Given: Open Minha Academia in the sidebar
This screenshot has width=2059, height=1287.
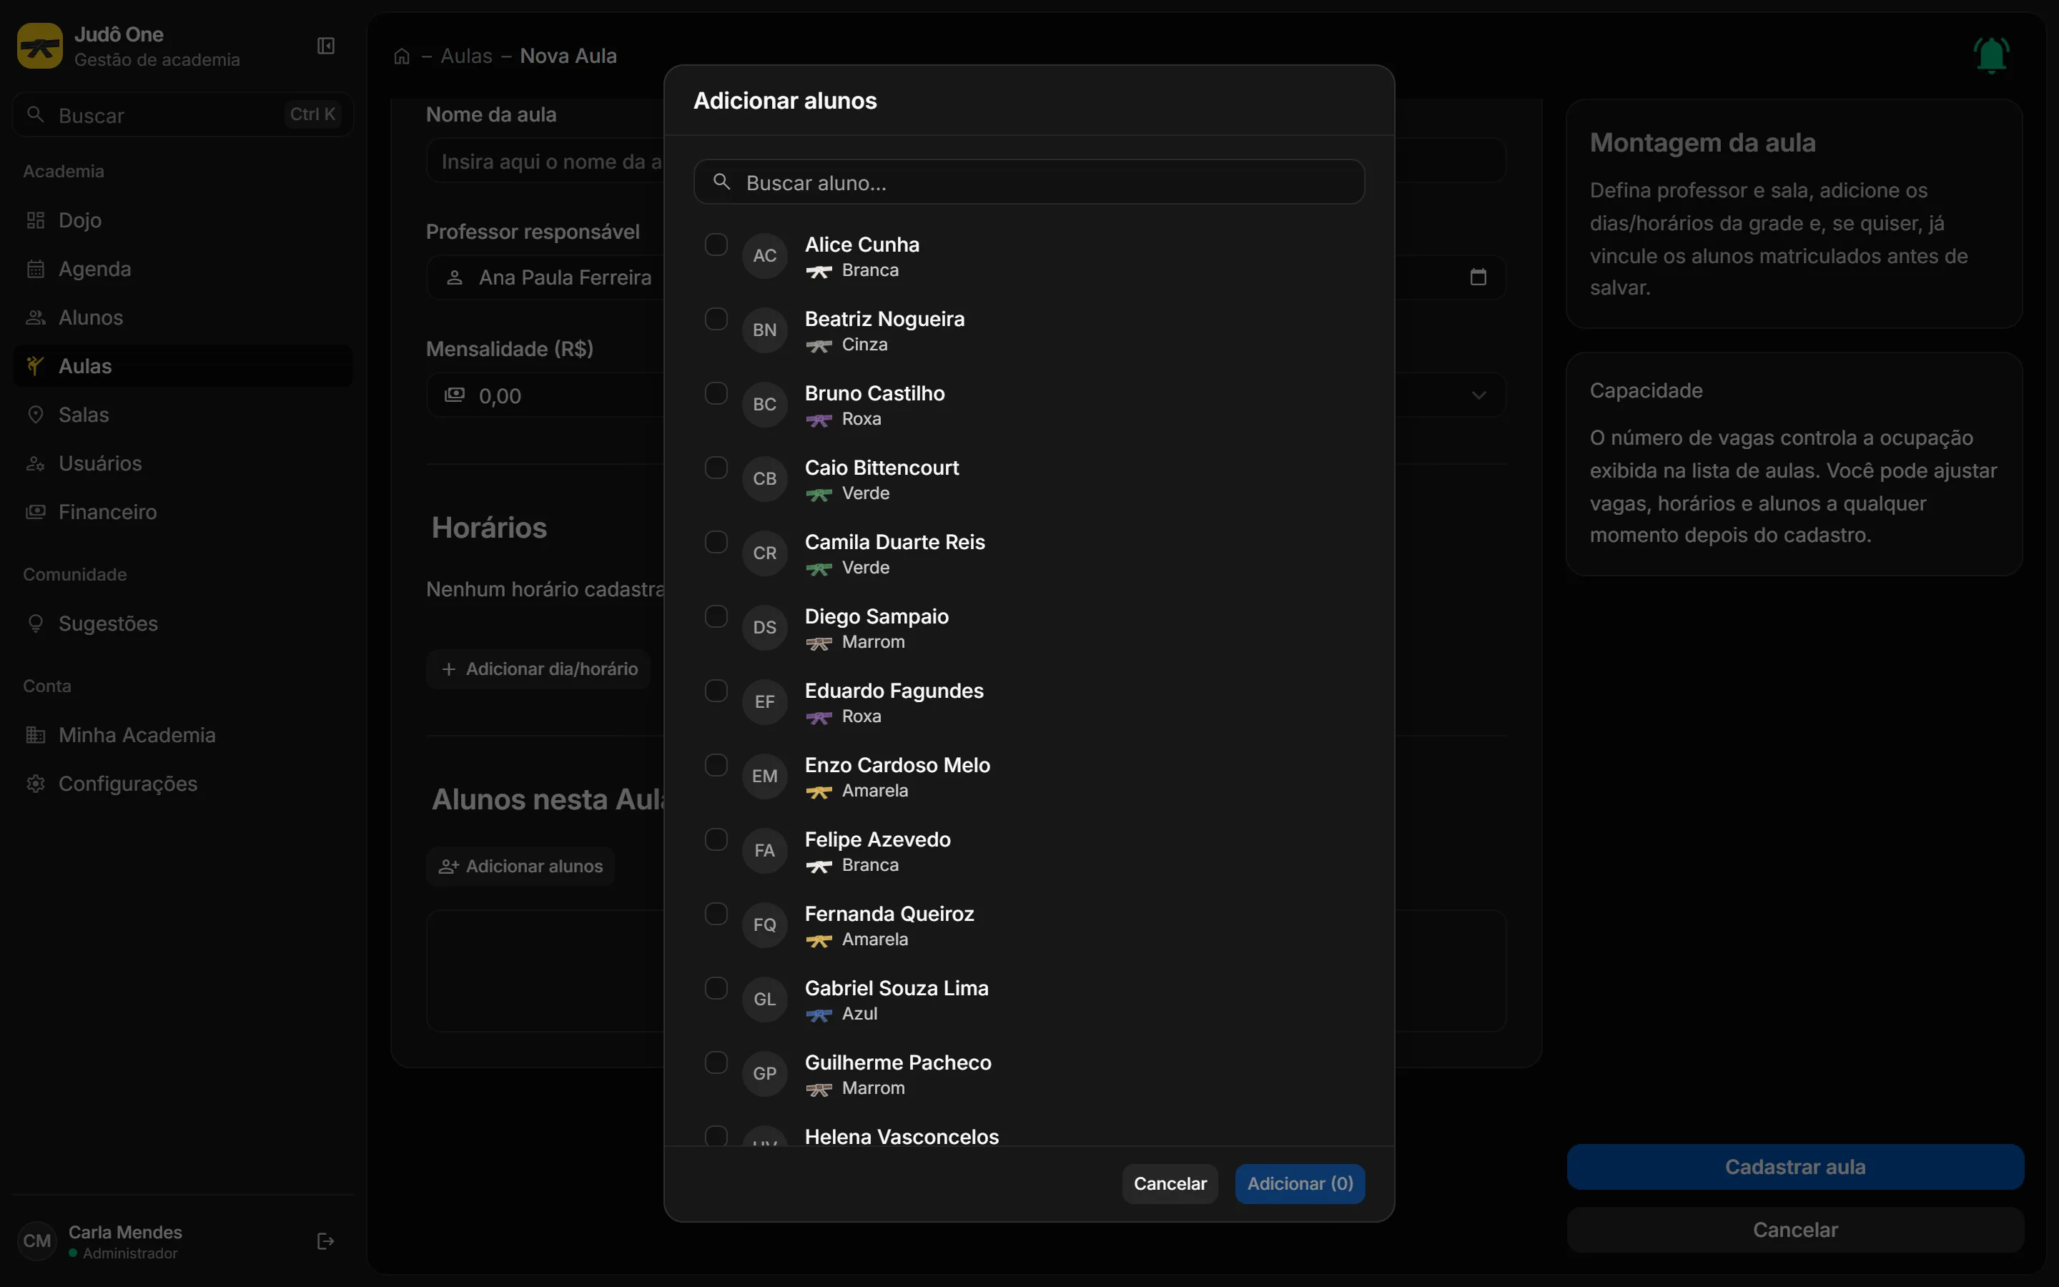Looking at the screenshot, I should (183, 736).
